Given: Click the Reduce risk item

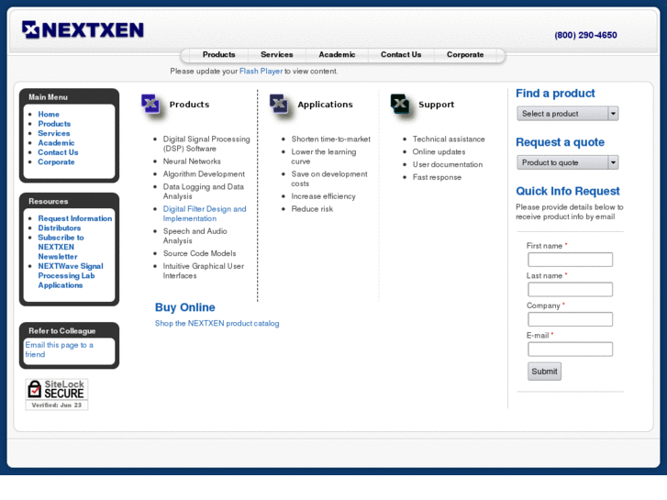Looking at the screenshot, I should coord(312,209).
